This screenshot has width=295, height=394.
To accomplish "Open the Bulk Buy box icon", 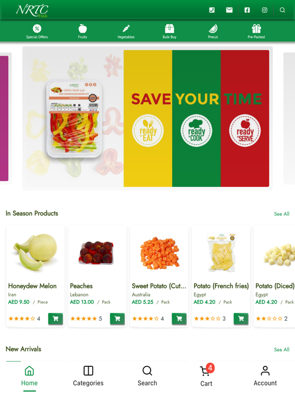I will click(x=170, y=31).
